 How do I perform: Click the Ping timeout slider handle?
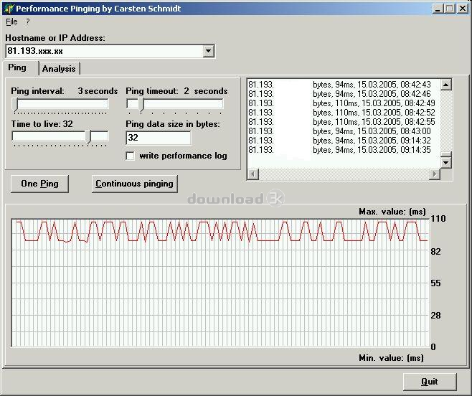click(x=141, y=105)
